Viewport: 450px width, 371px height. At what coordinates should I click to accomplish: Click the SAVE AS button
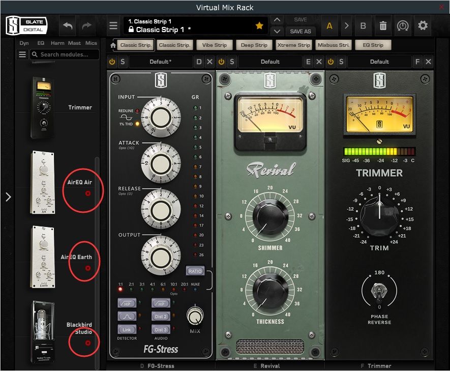pyautogui.click(x=300, y=32)
